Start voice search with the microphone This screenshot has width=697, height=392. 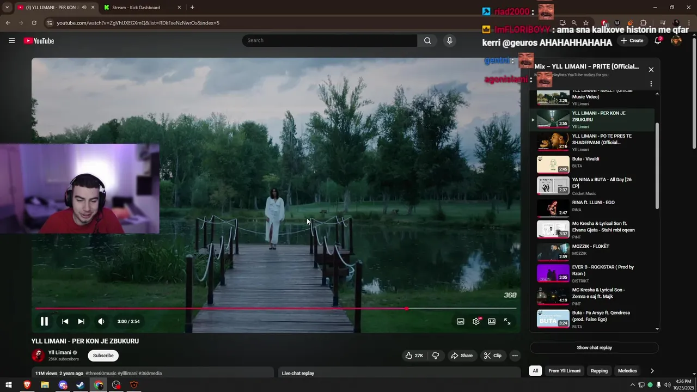tap(449, 40)
